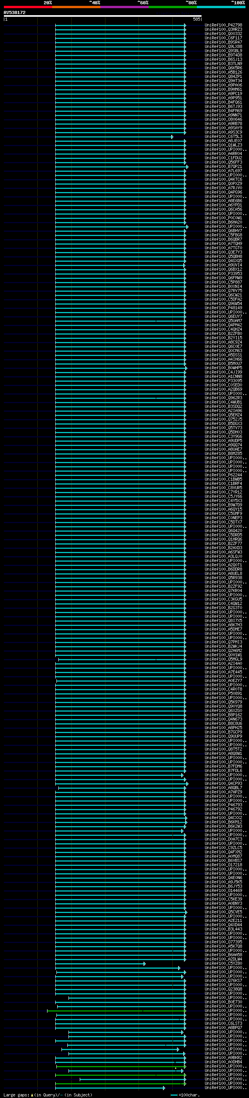249x1098 pixels.
Task: Click the cyan ~100% legend segment
Action: click(221, 7)
